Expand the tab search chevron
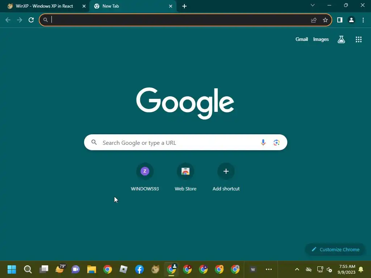Viewport: 371px width, 278px height. 313,5
